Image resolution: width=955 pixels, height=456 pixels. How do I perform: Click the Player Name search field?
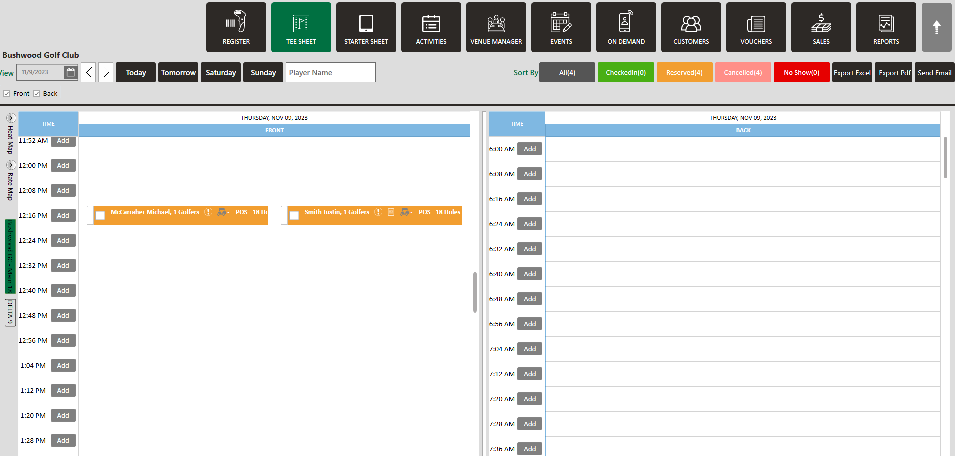click(x=330, y=72)
